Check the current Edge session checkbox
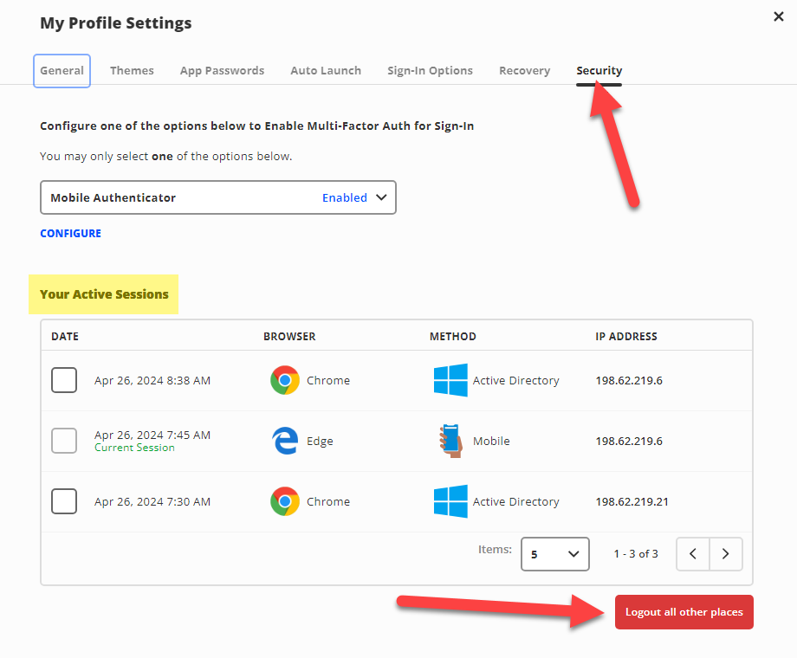The height and width of the screenshot is (658, 797). (64, 441)
